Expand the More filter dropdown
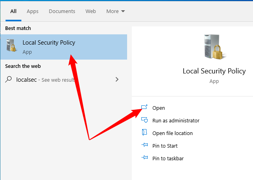 click(x=115, y=11)
